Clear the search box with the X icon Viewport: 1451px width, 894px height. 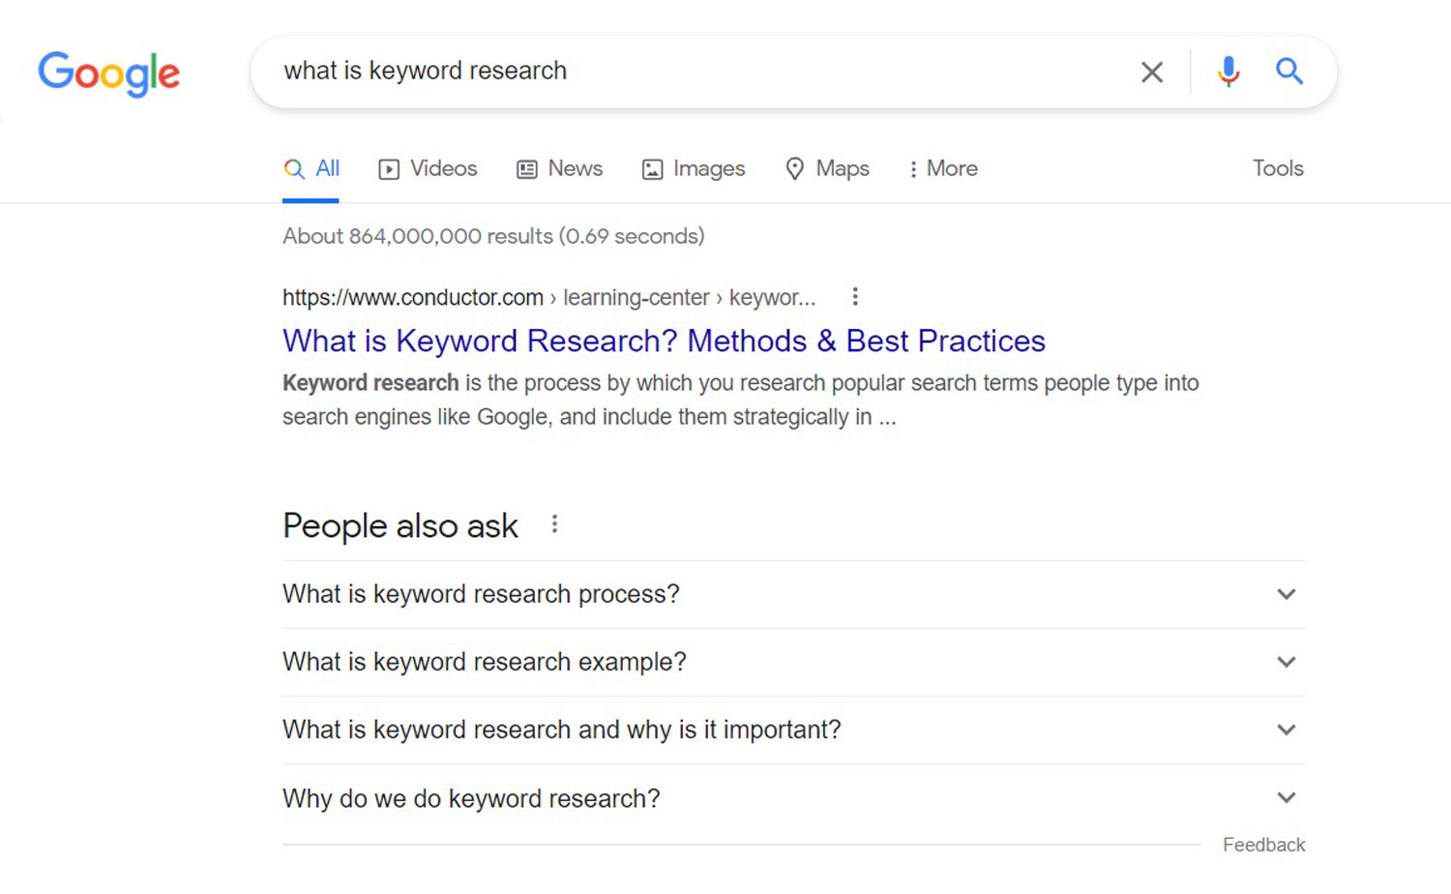tap(1151, 72)
